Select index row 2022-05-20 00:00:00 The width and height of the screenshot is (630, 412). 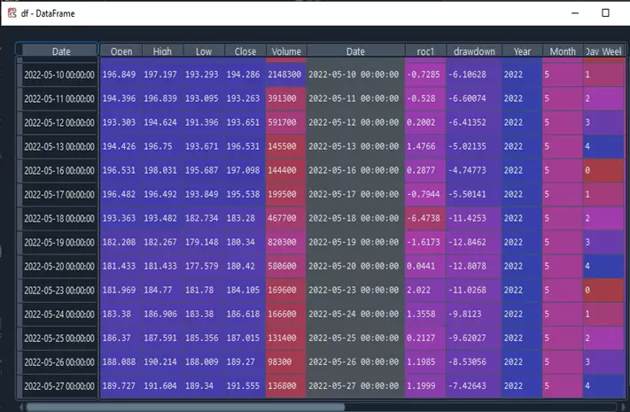[58, 266]
